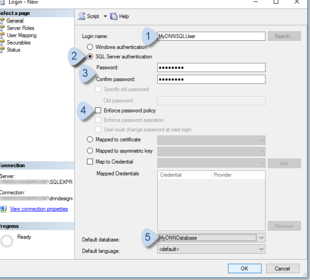Close the Login - New window

297,2
